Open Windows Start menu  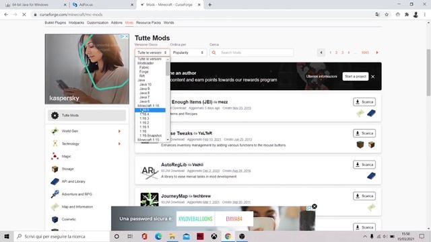coord(7,236)
